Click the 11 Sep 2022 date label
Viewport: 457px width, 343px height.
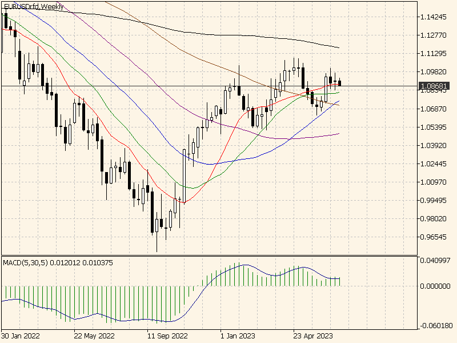(167, 336)
